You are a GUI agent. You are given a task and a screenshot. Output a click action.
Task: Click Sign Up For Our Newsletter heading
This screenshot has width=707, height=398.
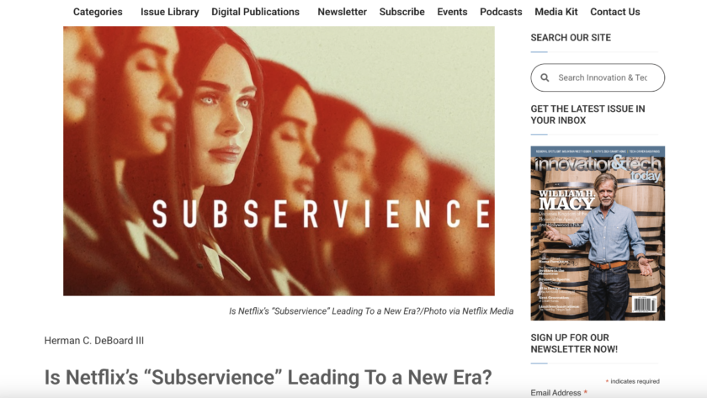574,343
